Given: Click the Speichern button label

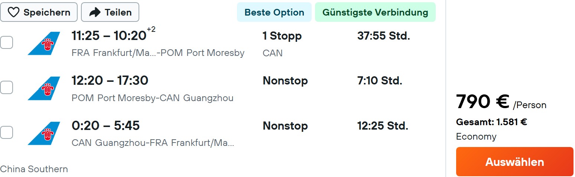Looking at the screenshot, I should tap(47, 12).
